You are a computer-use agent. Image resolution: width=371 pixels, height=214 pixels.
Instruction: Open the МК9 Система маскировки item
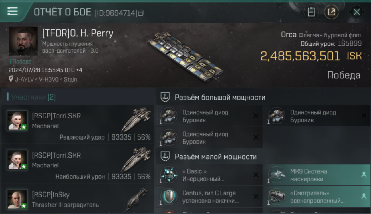[317, 175]
